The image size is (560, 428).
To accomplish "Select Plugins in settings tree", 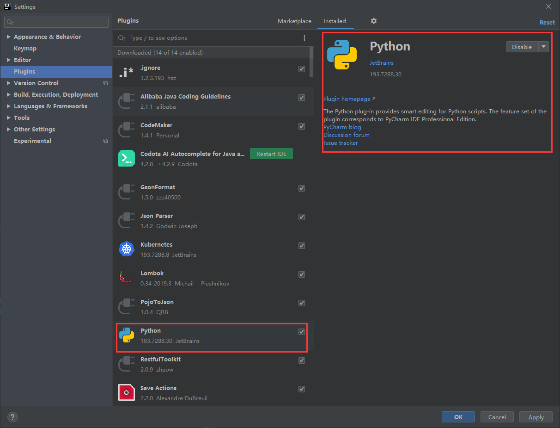I will tap(56, 72).
